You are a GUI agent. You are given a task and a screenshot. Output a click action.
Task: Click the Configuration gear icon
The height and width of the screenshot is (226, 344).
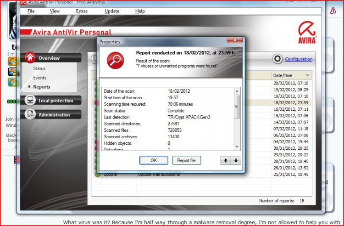(277, 59)
